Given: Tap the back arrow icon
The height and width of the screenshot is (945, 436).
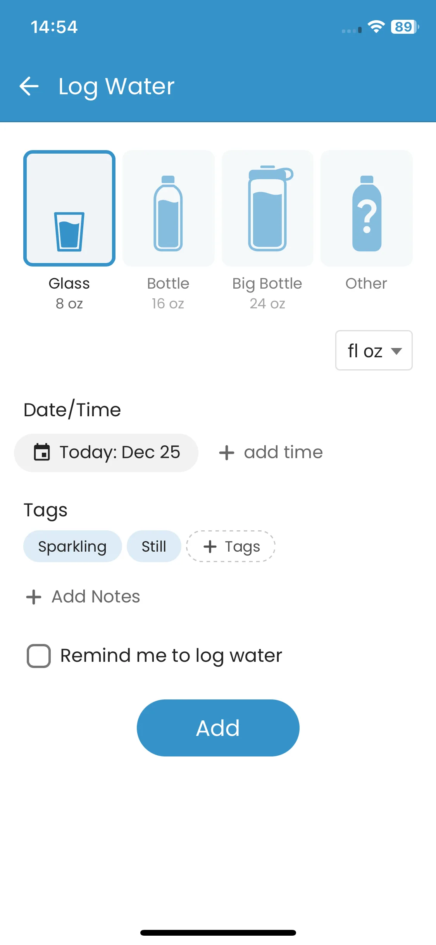Looking at the screenshot, I should click(29, 86).
